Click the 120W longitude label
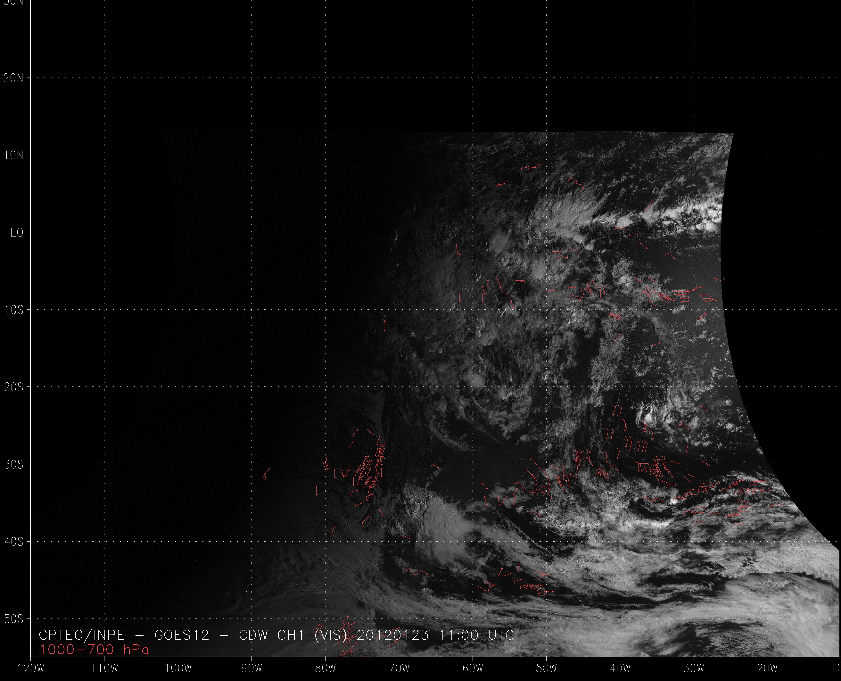The height and width of the screenshot is (681, 841). pos(31,669)
